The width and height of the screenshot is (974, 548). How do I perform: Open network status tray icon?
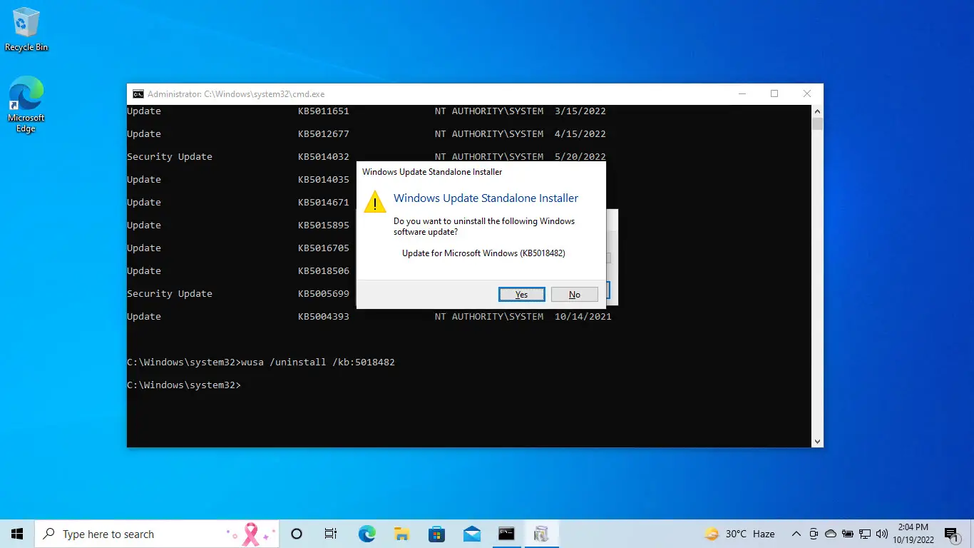tap(865, 534)
